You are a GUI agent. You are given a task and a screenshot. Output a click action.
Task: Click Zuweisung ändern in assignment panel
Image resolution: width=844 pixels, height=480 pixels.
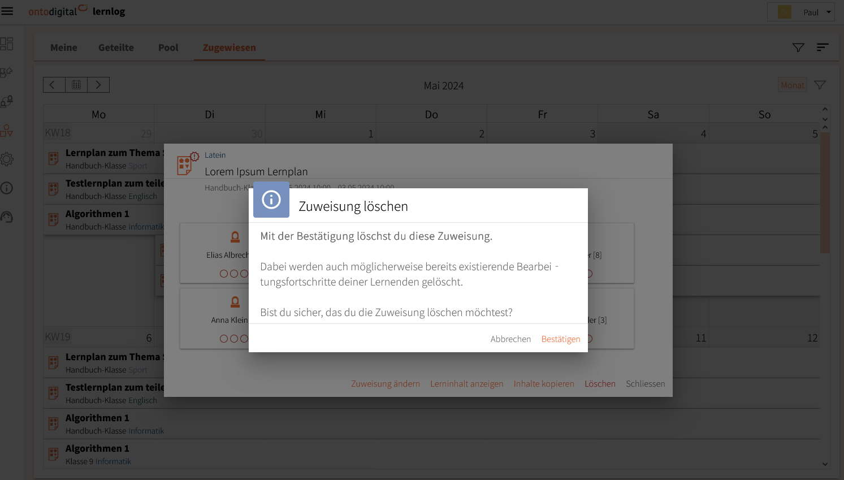(386, 384)
